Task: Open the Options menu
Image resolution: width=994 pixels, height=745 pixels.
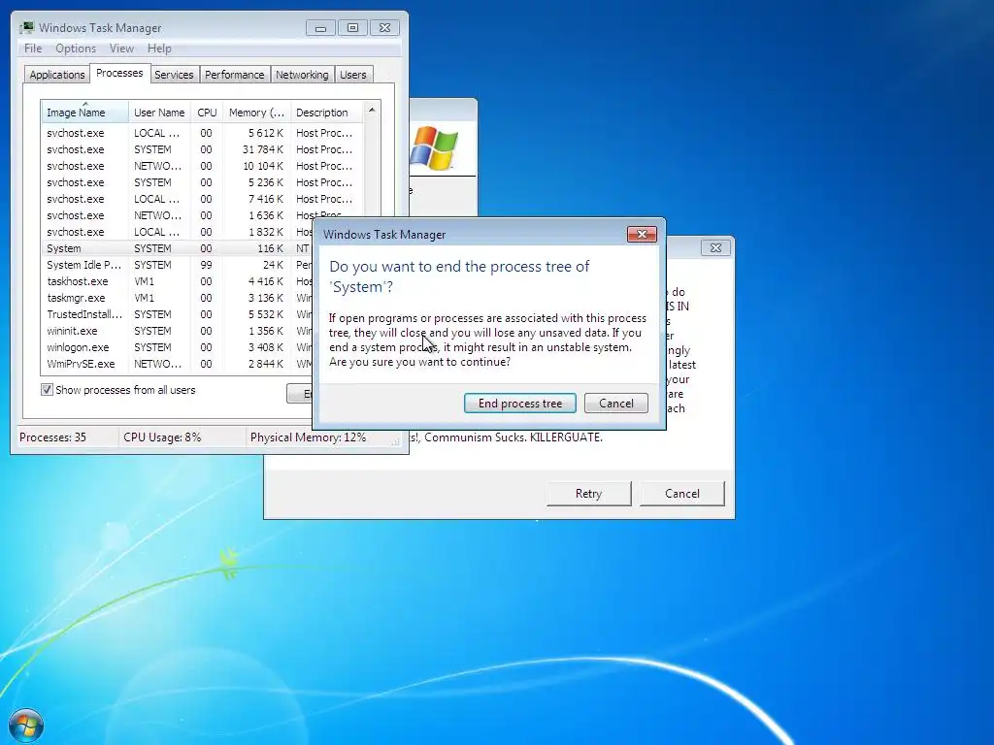Action: click(x=76, y=49)
